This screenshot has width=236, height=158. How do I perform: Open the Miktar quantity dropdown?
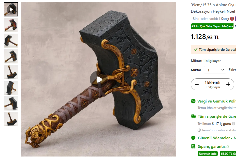click(x=215, y=70)
